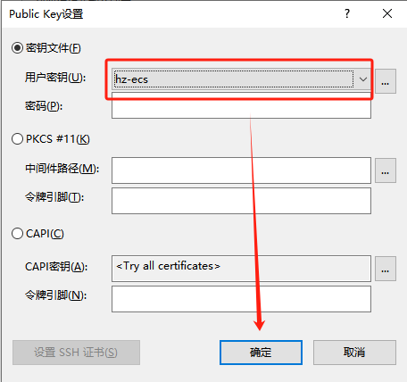Click the 用户密钥(U) label

pos(55,78)
